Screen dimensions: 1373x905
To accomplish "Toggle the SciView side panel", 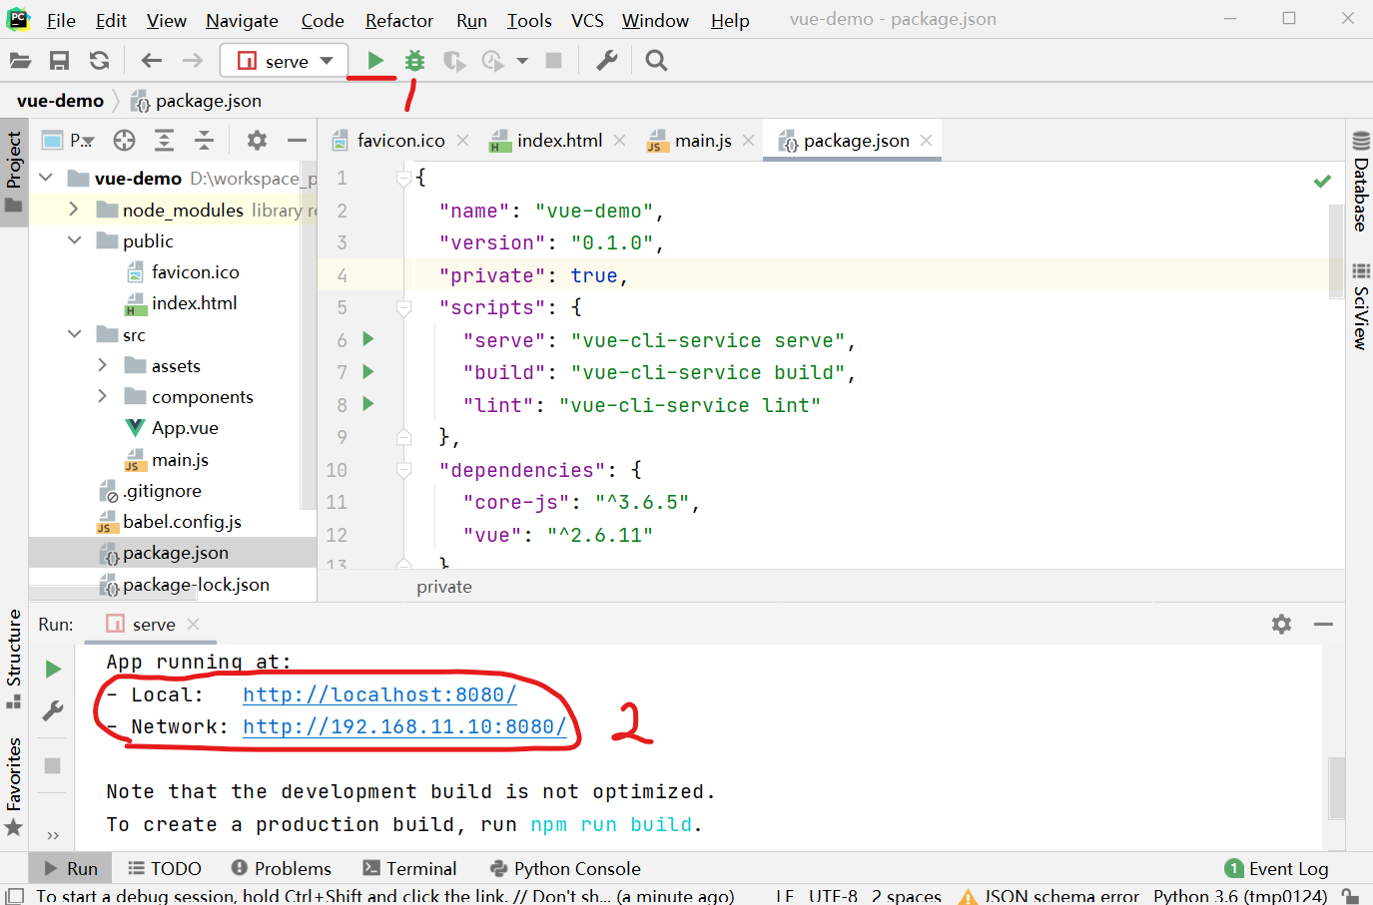I will click(x=1360, y=306).
